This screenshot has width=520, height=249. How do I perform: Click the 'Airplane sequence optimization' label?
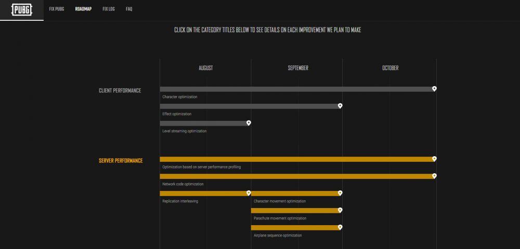pos(278,236)
